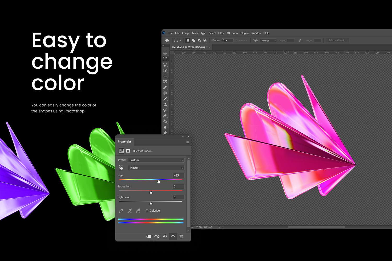Open the Filter menu

[221, 33]
